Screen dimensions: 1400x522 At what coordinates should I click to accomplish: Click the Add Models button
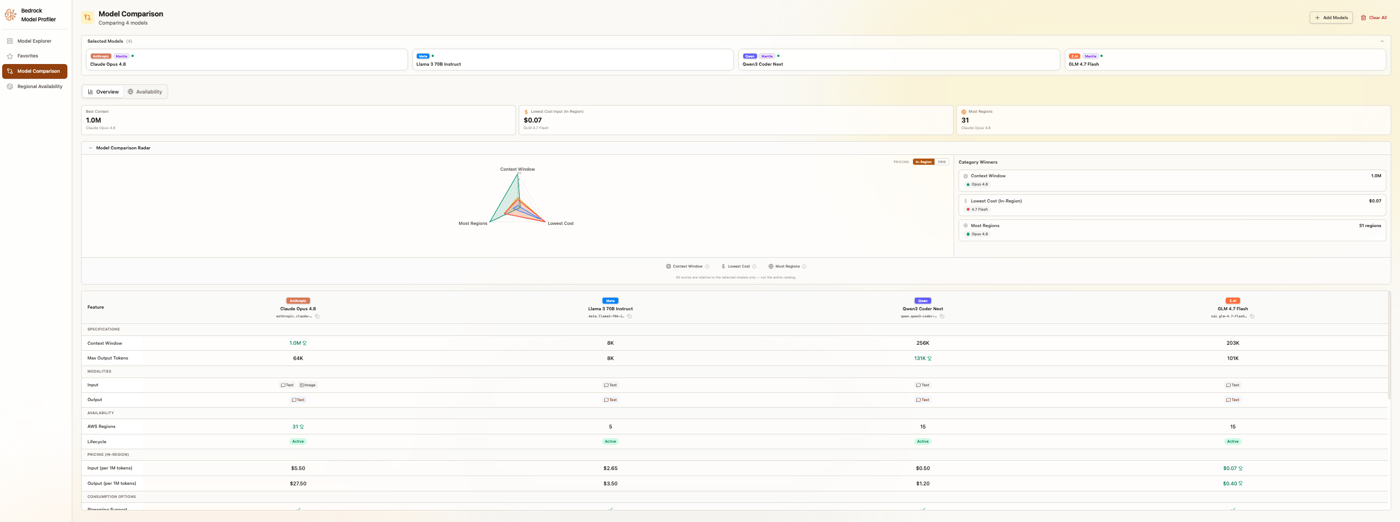[1331, 18]
